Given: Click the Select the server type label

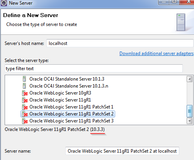Looking at the screenshot, I should [27, 60].
